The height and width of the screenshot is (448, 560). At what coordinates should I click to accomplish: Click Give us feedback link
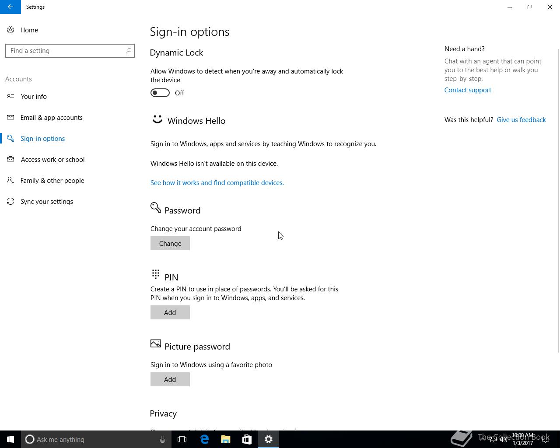tap(521, 120)
